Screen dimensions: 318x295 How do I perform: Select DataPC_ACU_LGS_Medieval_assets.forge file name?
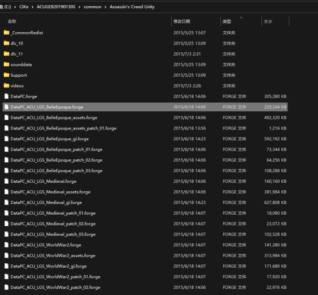(51, 192)
